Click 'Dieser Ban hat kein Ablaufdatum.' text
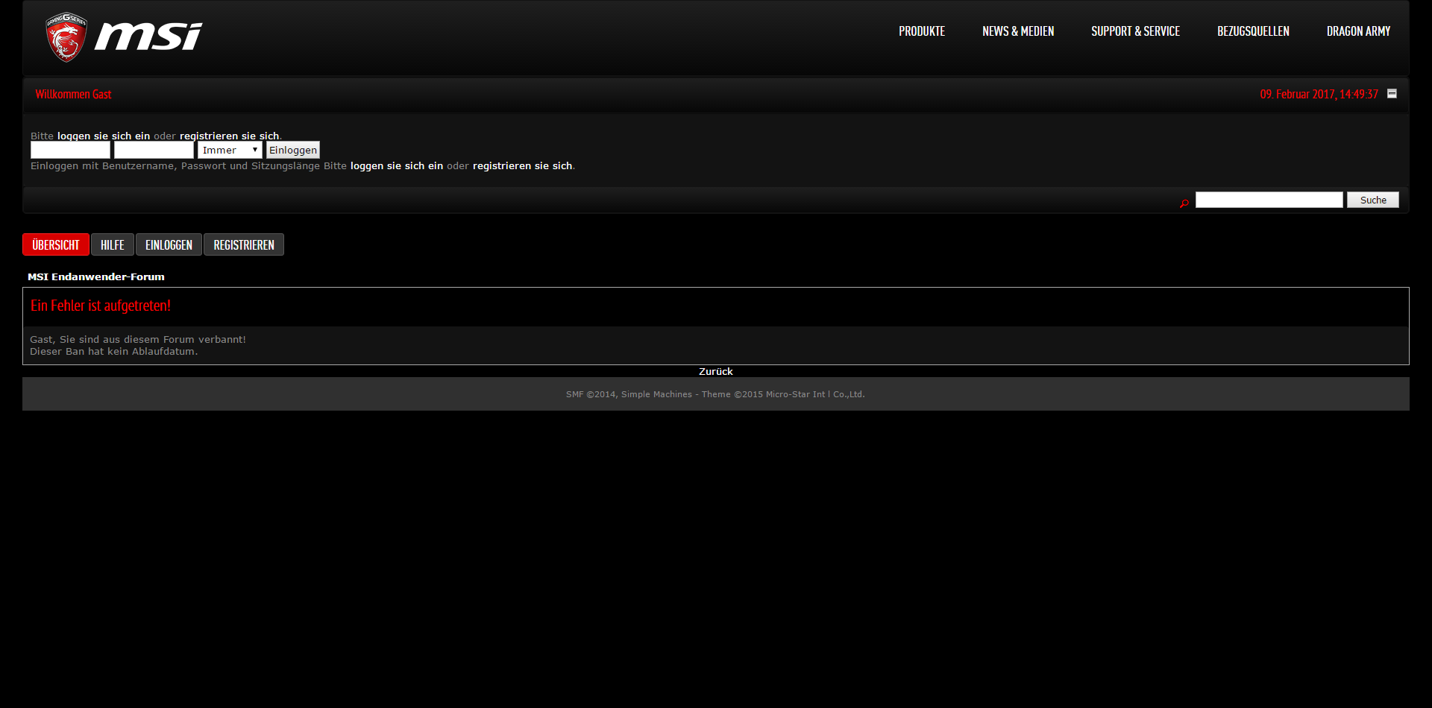 coord(114,351)
